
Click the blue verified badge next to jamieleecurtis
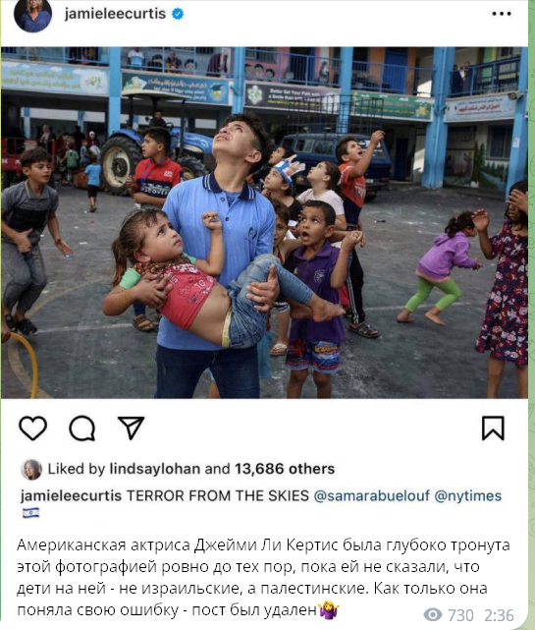coord(178,14)
